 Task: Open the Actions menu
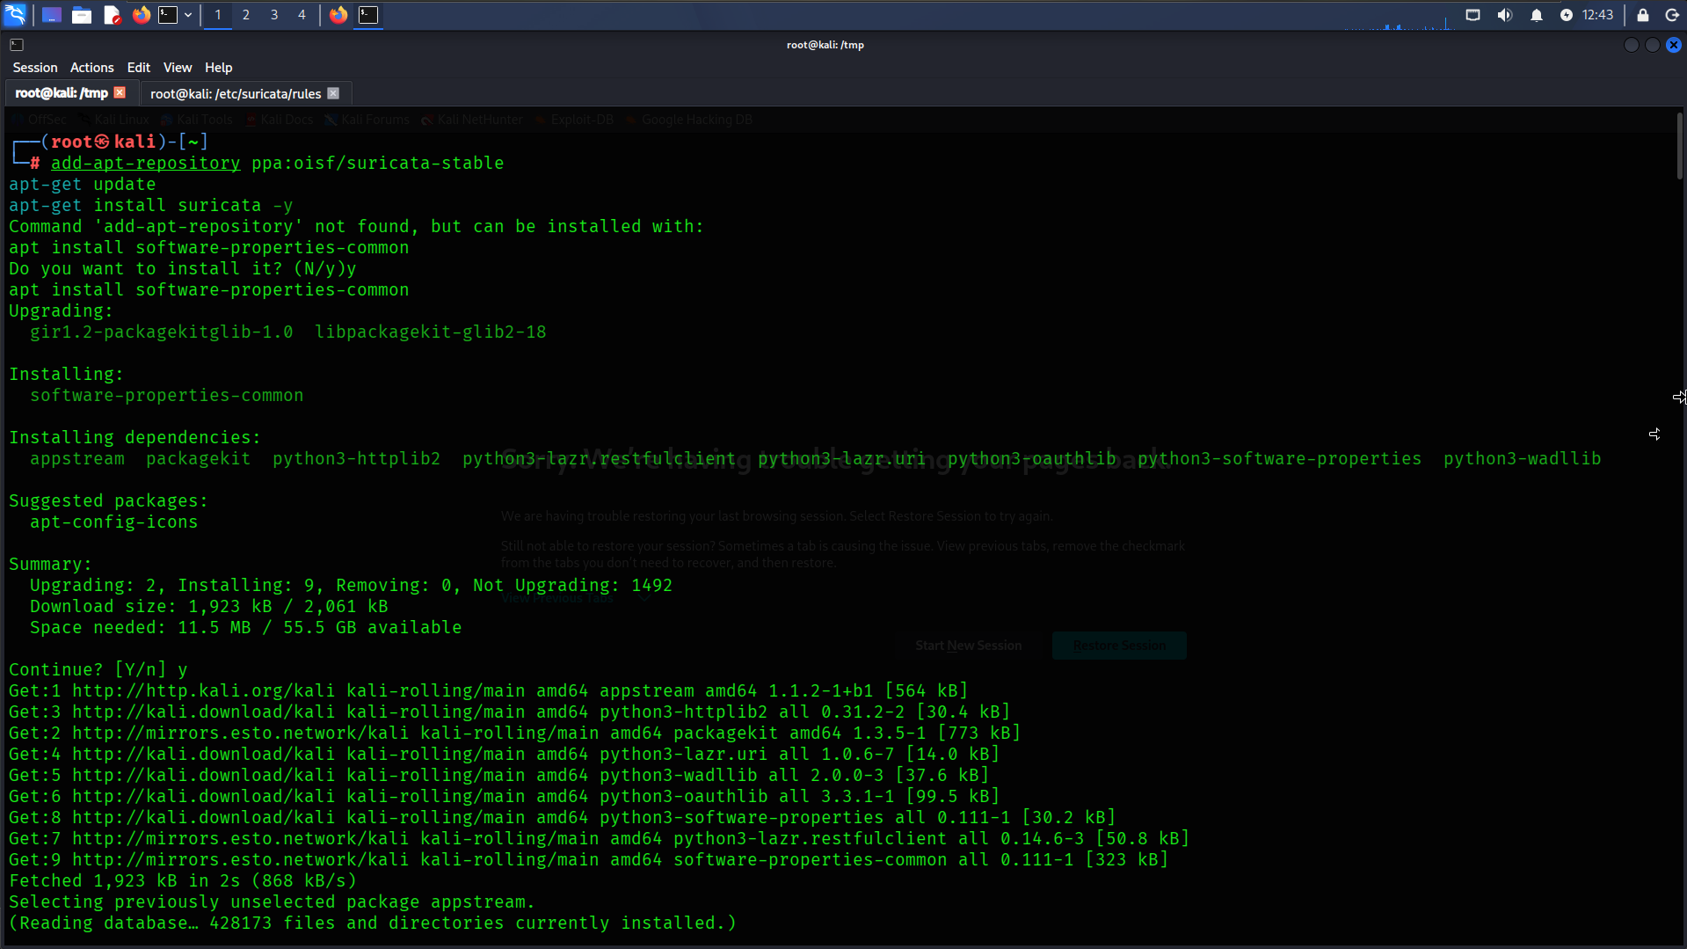click(x=92, y=68)
